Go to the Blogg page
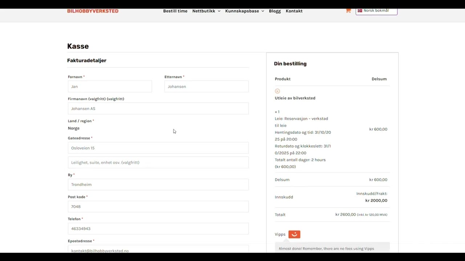This screenshot has width=465, height=261. [275, 11]
